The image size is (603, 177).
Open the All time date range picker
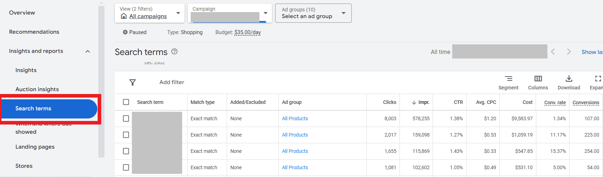tap(489, 52)
